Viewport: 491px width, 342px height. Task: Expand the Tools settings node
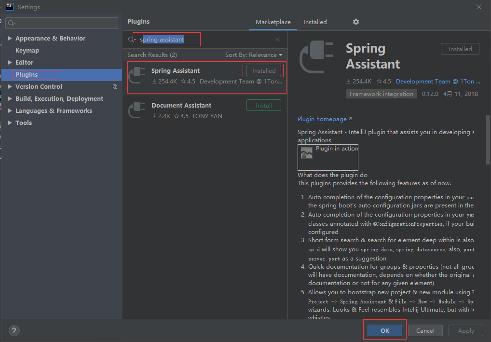[x=10, y=123]
